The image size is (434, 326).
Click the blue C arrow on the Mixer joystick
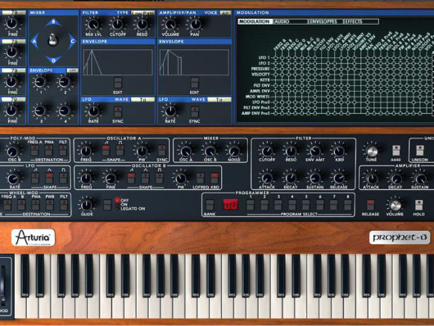tap(72, 41)
